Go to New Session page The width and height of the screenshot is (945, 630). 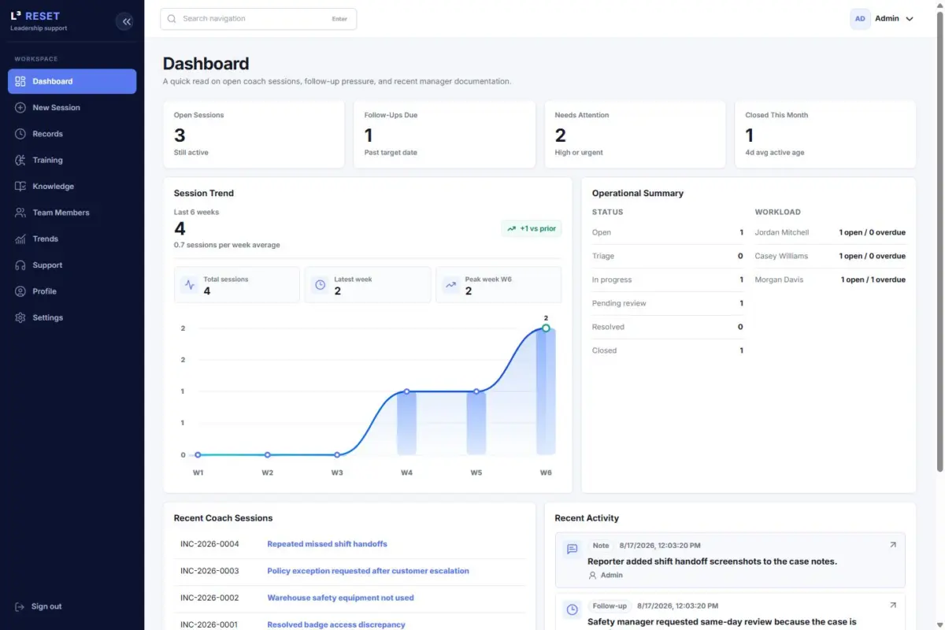[x=72, y=107]
